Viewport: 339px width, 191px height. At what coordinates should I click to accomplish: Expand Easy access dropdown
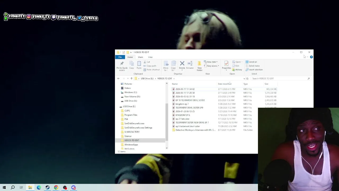point(211,66)
